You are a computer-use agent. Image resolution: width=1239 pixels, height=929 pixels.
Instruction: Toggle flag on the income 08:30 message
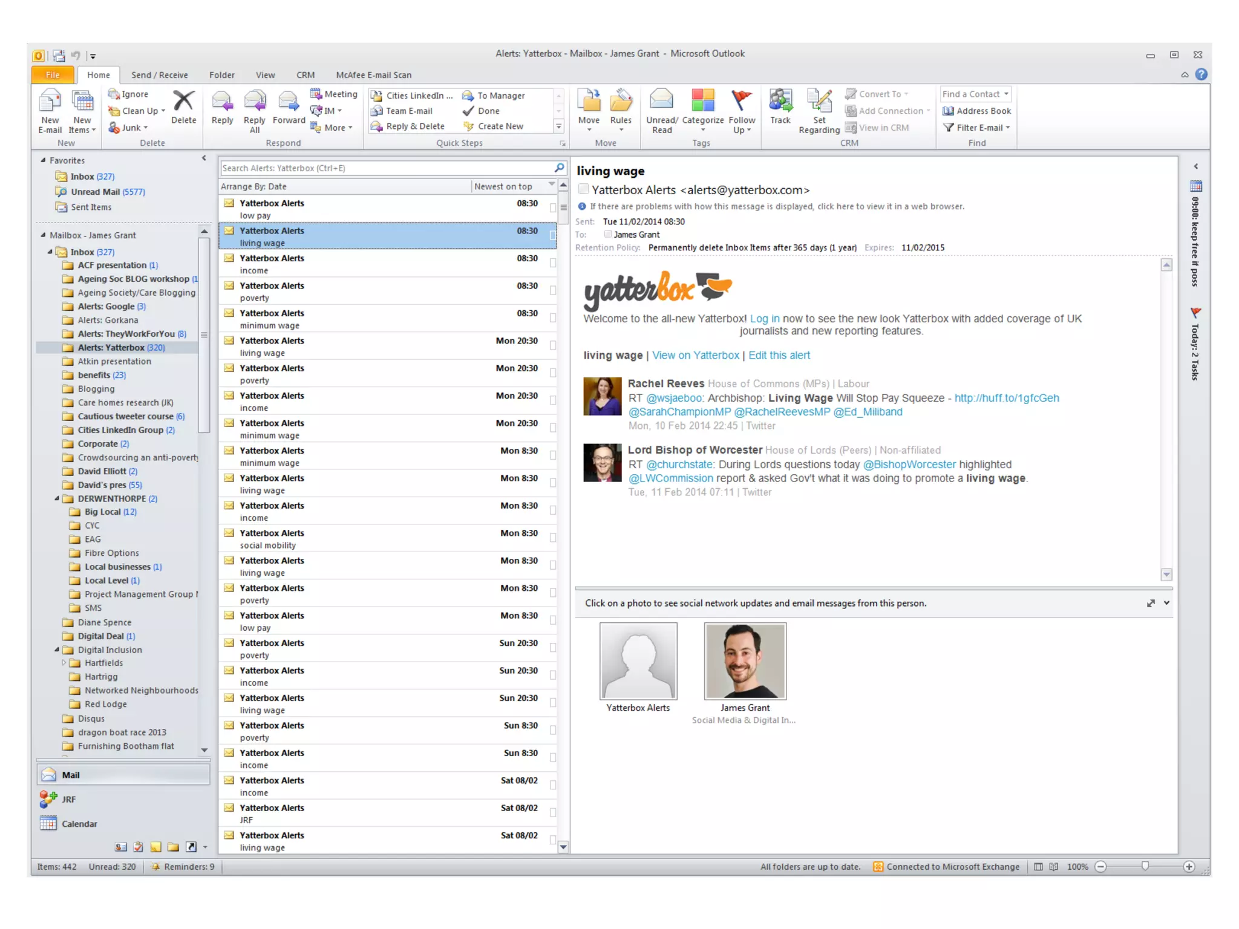tap(552, 263)
